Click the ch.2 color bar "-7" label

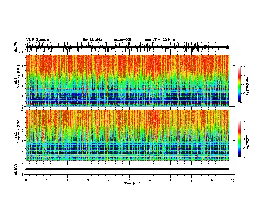click(243, 157)
